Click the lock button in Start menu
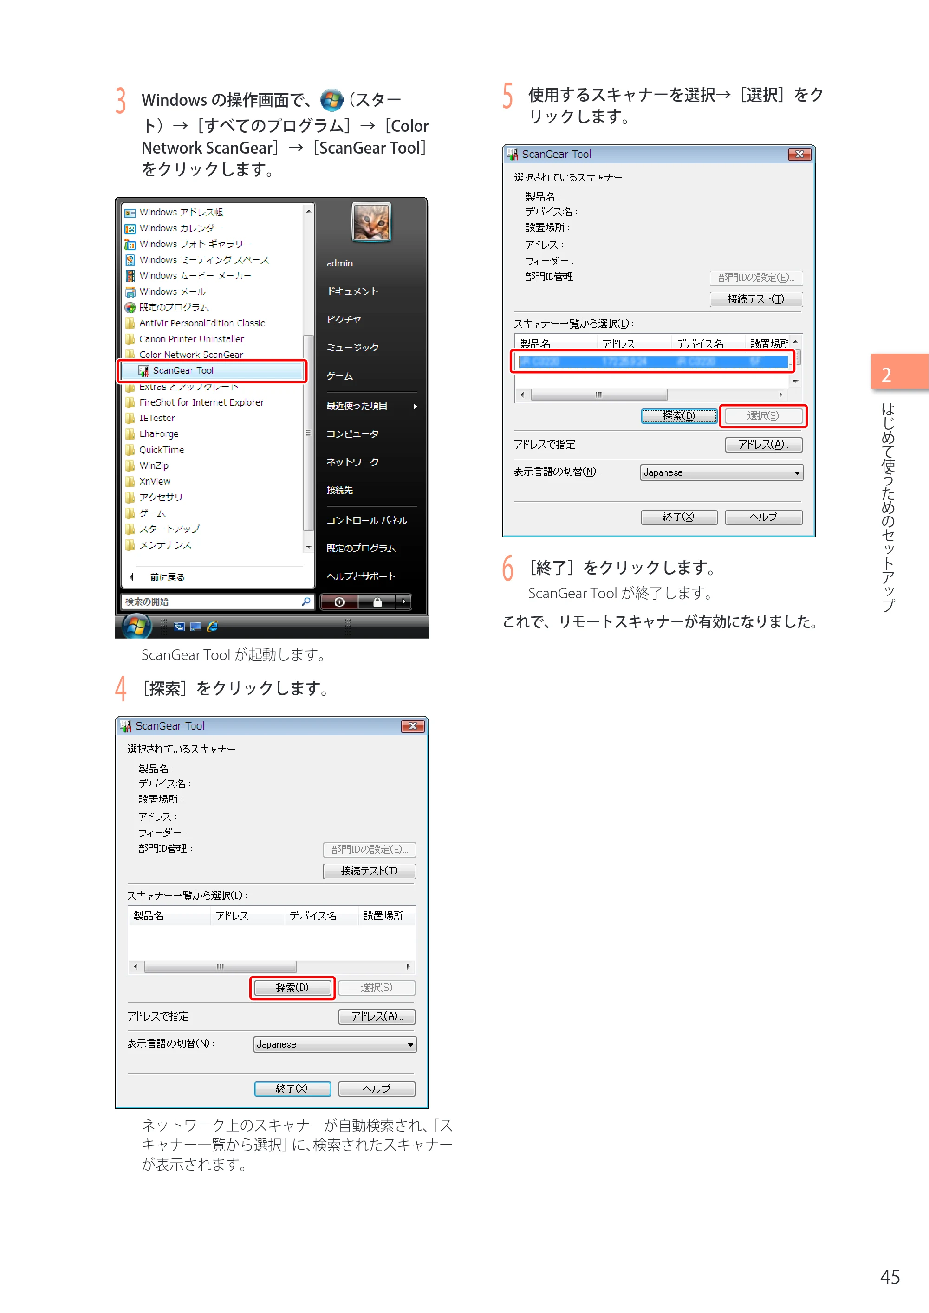The height and width of the screenshot is (1313, 929). click(377, 602)
